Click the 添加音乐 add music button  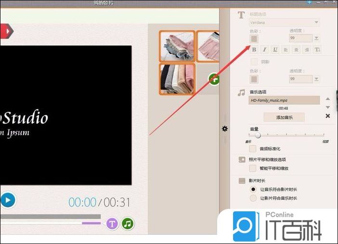pyautogui.click(x=284, y=117)
